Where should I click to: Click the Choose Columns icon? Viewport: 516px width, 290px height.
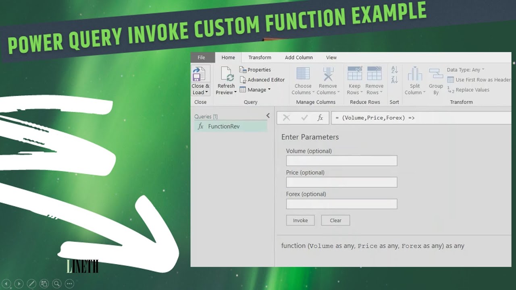coord(303,74)
